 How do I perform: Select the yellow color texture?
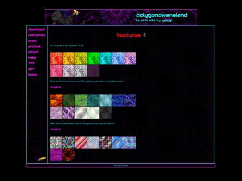pyautogui.click(x=81, y=59)
